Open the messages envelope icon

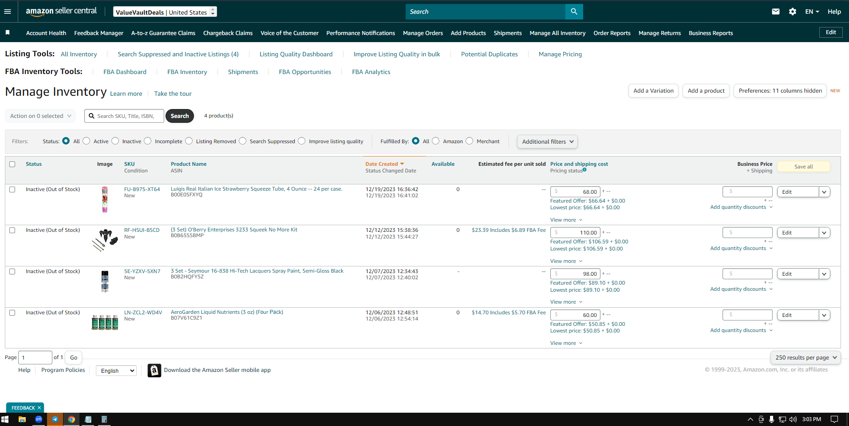coord(775,12)
